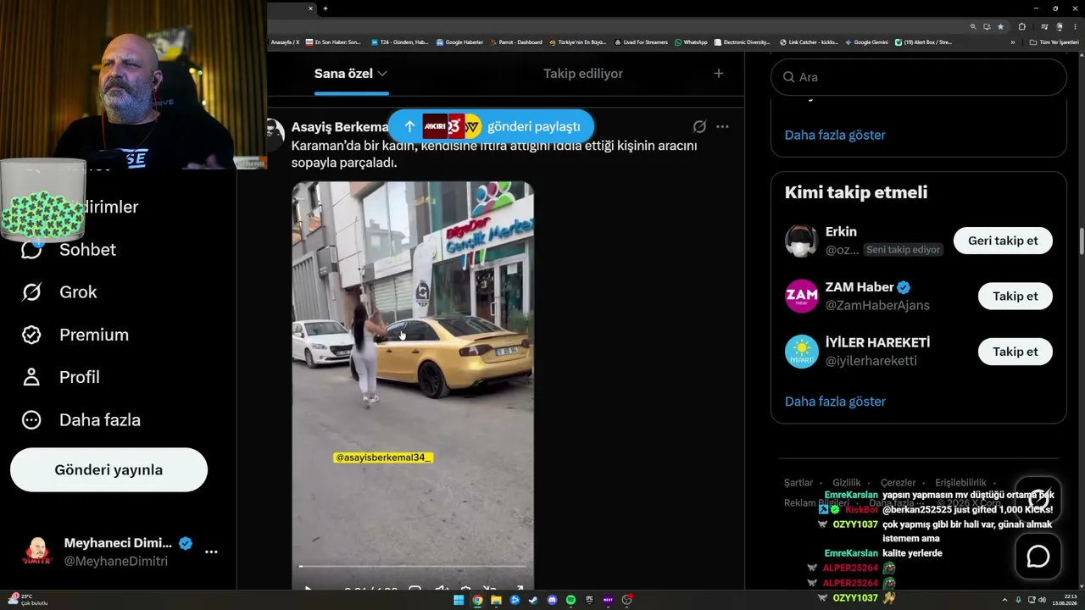Viewport: 1085px width, 610px height.
Task: Click the Gönderi yayınla button
Action: click(x=108, y=470)
